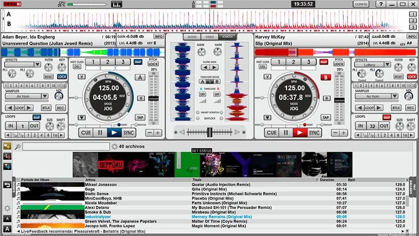Screen dimensions: 419x236
Task: Pause deck A playback
Action: [x=100, y=133]
